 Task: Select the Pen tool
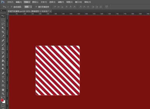[x=3, y=73]
